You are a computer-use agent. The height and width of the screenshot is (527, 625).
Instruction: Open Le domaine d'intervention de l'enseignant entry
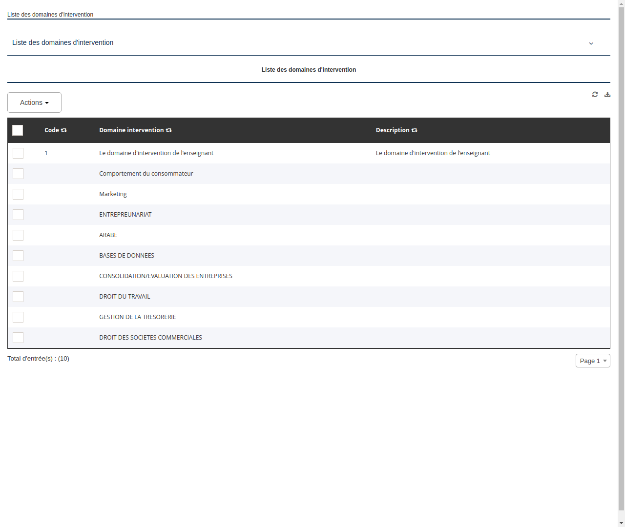tap(156, 153)
